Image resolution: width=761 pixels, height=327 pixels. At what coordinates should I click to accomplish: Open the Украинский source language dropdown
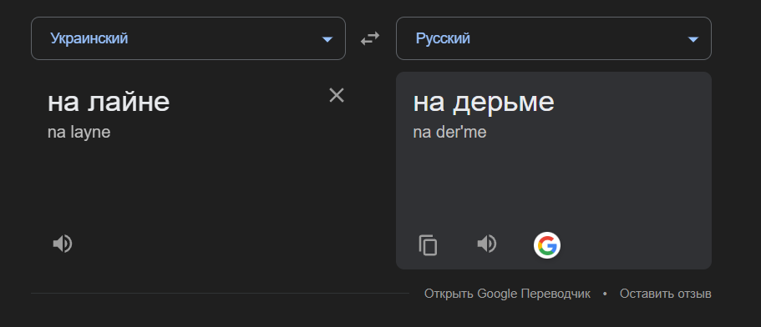tap(188, 38)
